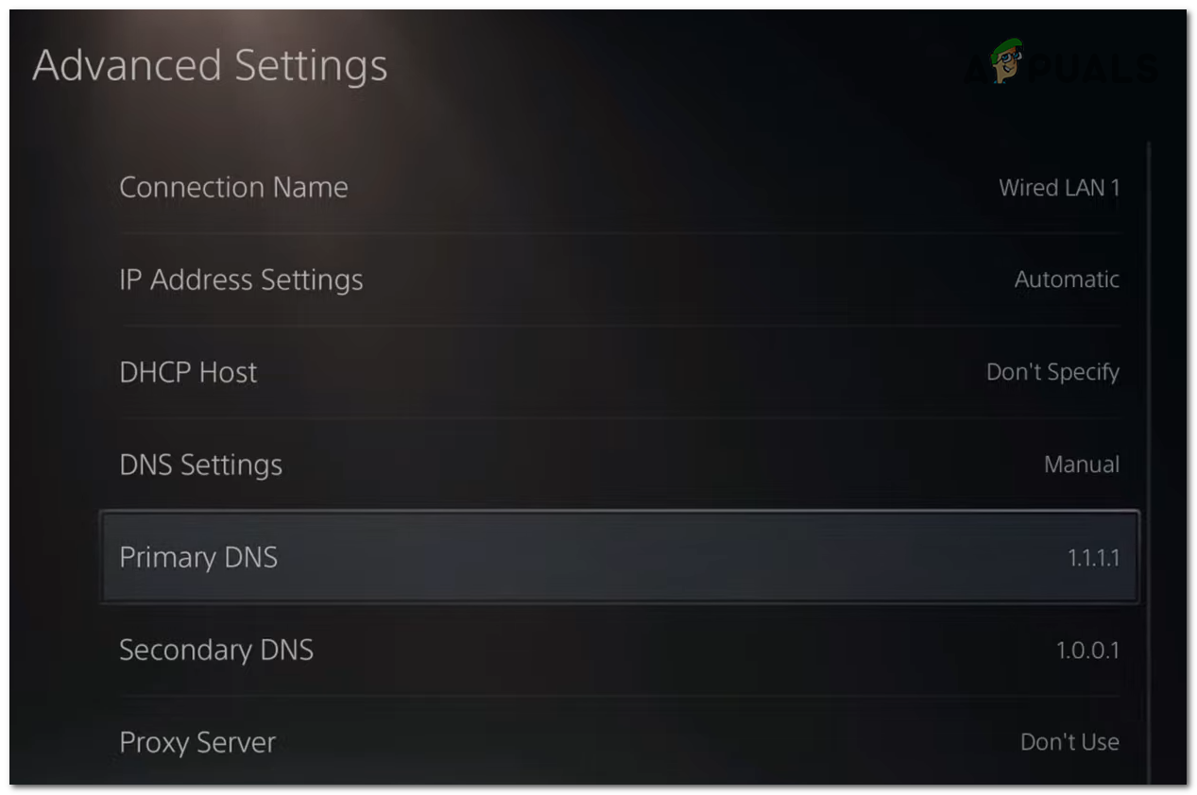The image size is (1197, 795).
Task: Click the Advanced Settings title
Action: point(209,66)
